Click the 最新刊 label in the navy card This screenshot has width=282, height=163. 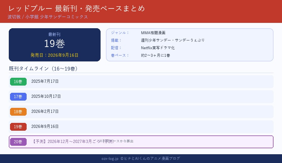tap(54, 34)
